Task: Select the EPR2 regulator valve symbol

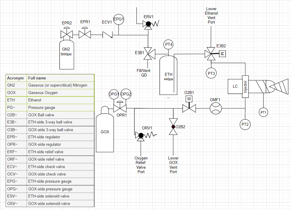Action: (x=66, y=35)
